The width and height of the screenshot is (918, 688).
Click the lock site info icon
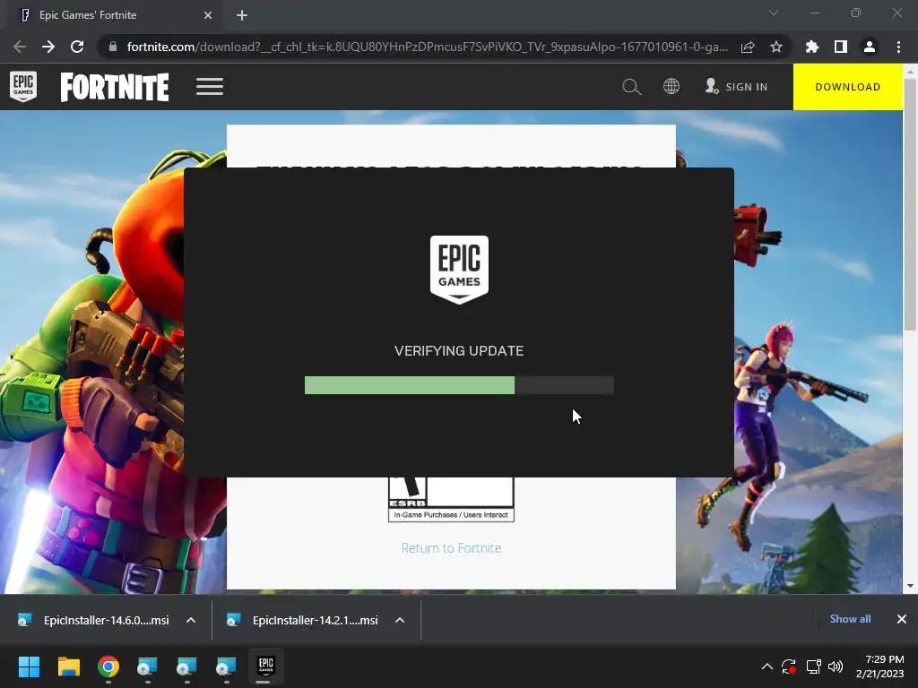113,47
